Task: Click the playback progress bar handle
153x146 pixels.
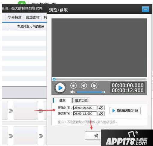Action: click(x=54, y=79)
